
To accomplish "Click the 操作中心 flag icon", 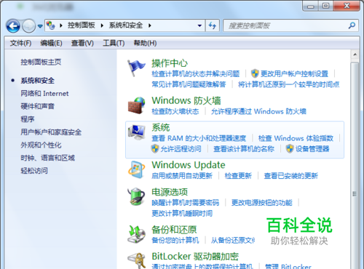I will tap(136, 68).
